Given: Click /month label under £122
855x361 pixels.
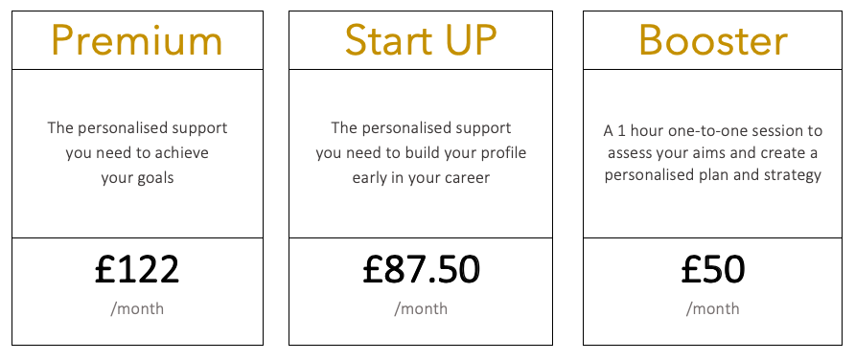Looking at the screenshot, I should (x=137, y=309).
